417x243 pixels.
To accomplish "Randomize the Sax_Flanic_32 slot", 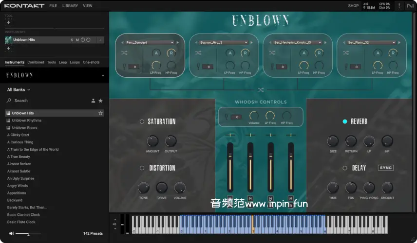I will (x=346, y=53).
